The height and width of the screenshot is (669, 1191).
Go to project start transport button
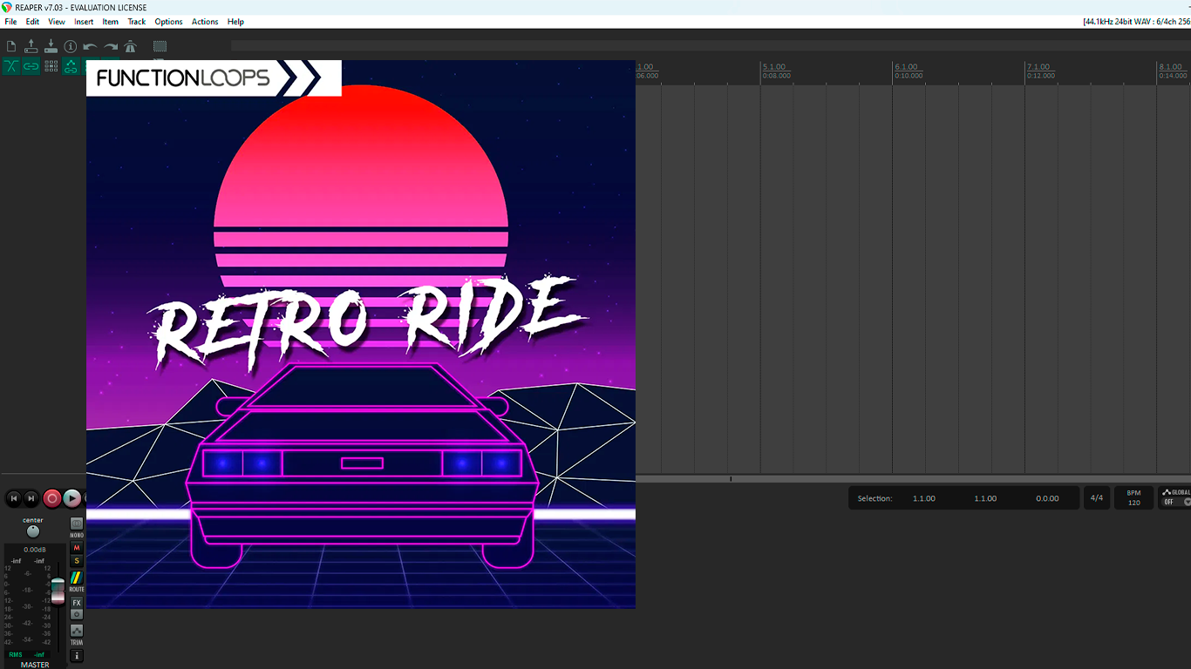13,498
